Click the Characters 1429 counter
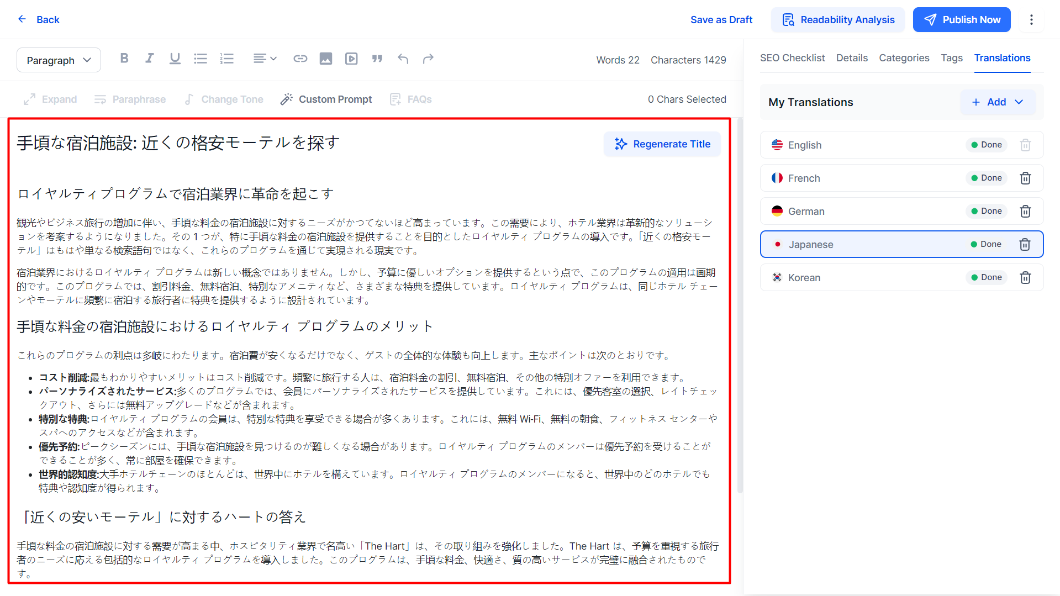 point(688,60)
